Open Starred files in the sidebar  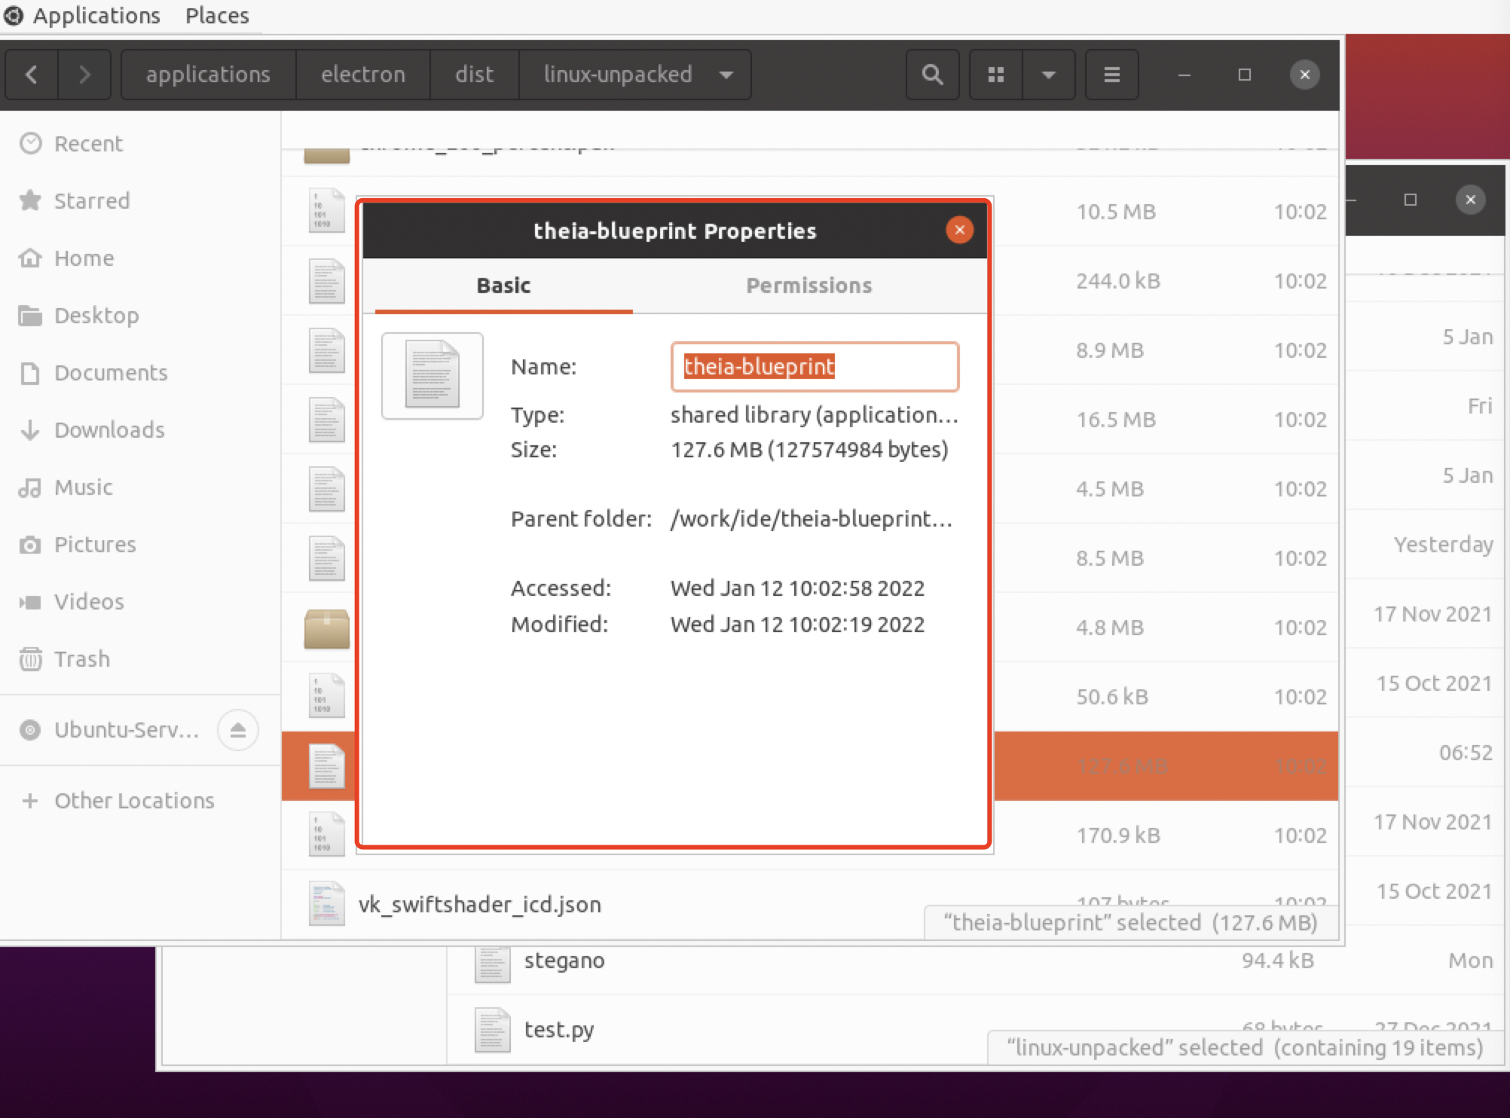pos(92,200)
